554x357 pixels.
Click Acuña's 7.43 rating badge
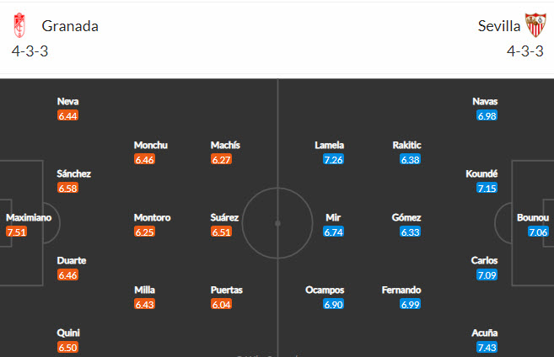487,347
